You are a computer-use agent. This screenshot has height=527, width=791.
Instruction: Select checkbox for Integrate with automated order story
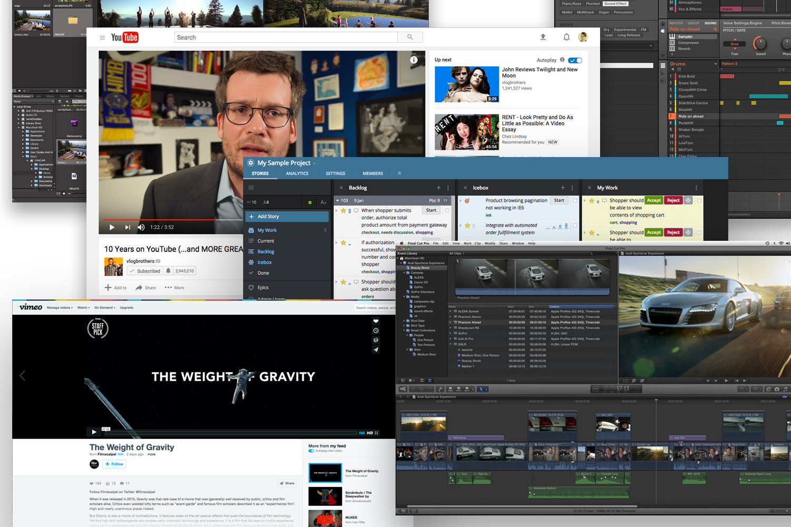pos(575,226)
